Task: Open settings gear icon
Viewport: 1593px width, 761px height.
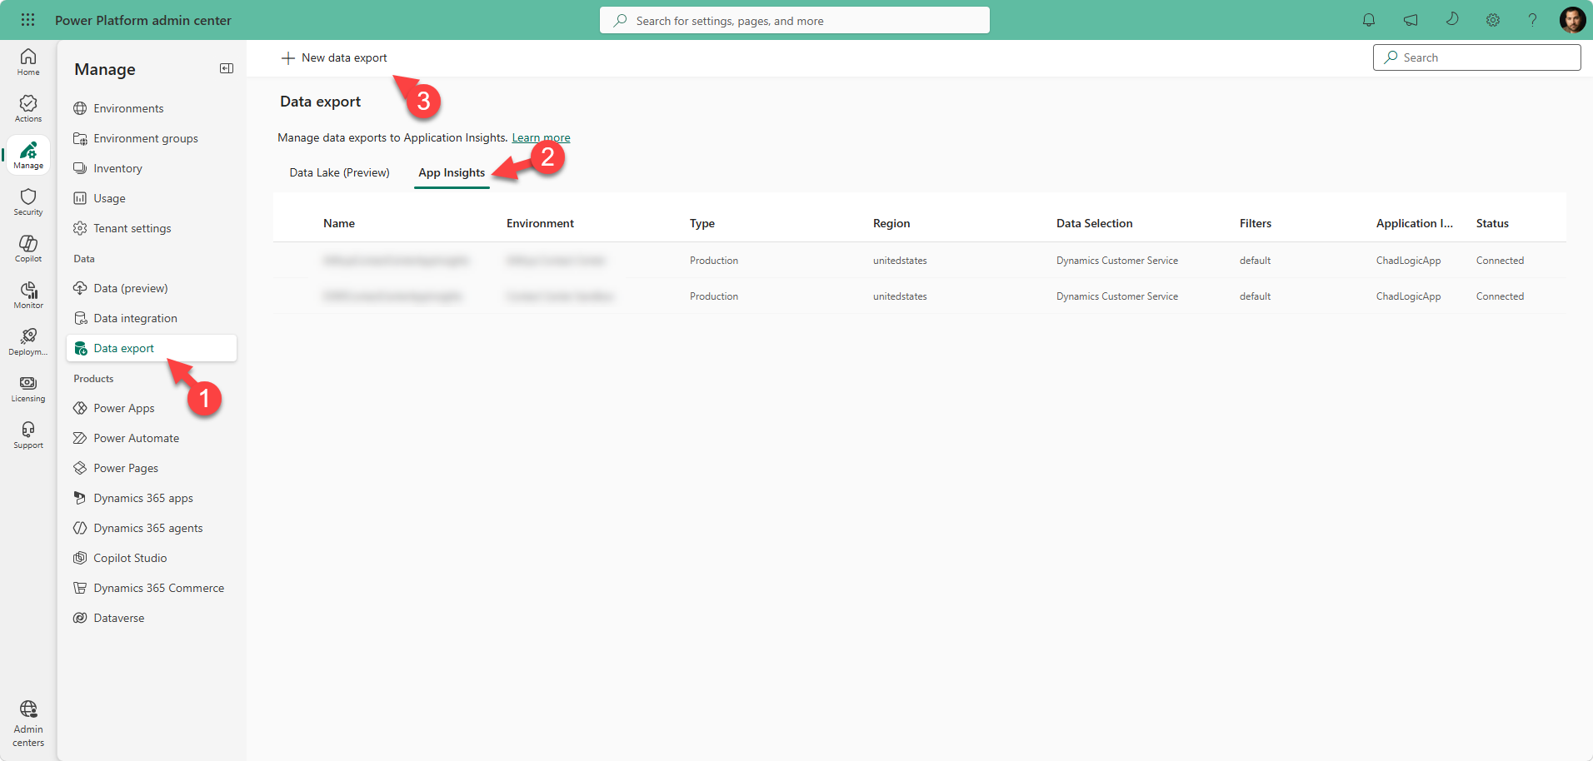Action: click(x=1493, y=20)
